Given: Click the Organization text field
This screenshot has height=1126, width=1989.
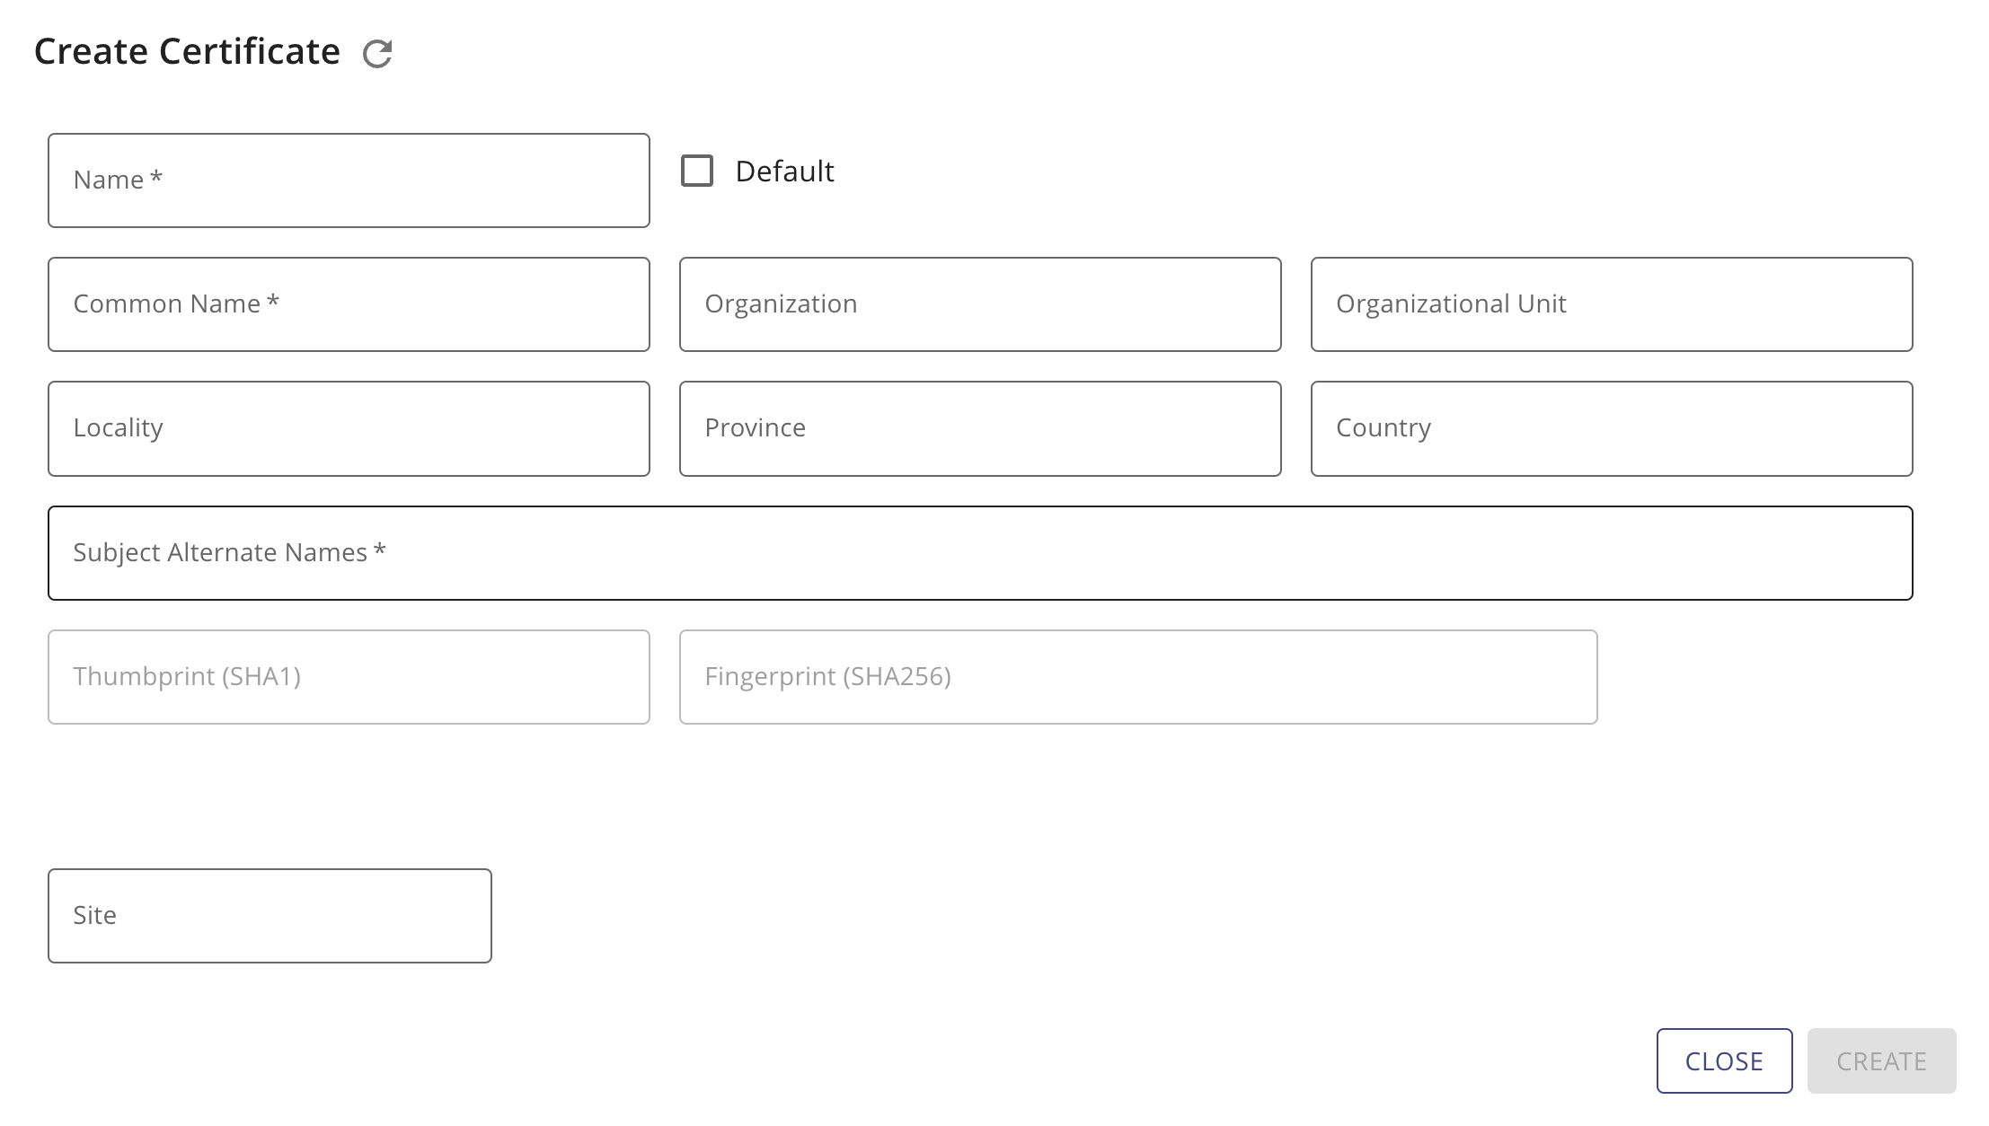Looking at the screenshot, I should (979, 303).
